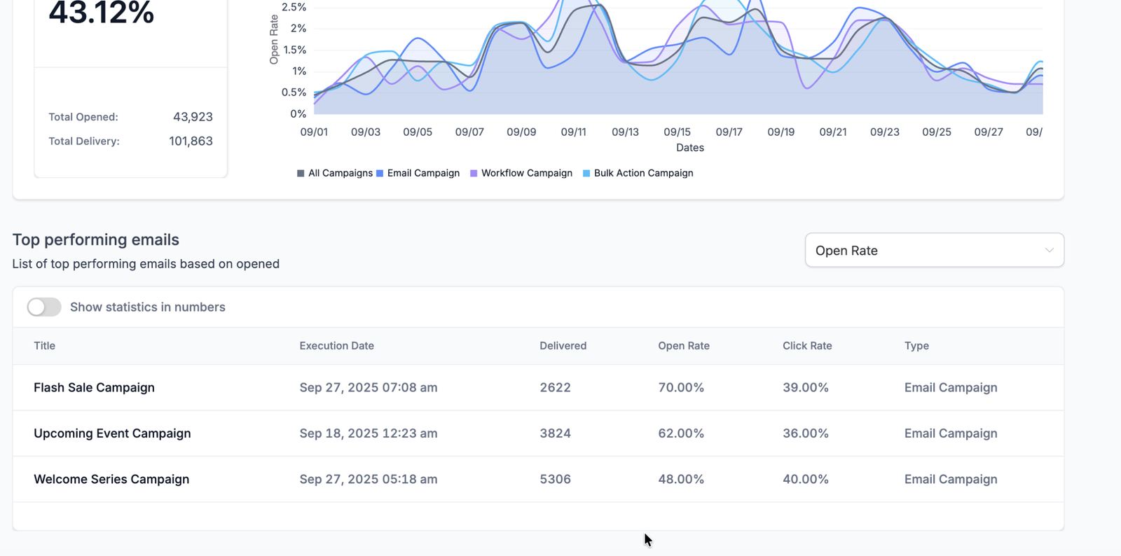Click the 09/15 date on chart axis
The width and height of the screenshot is (1121, 556).
(677, 132)
